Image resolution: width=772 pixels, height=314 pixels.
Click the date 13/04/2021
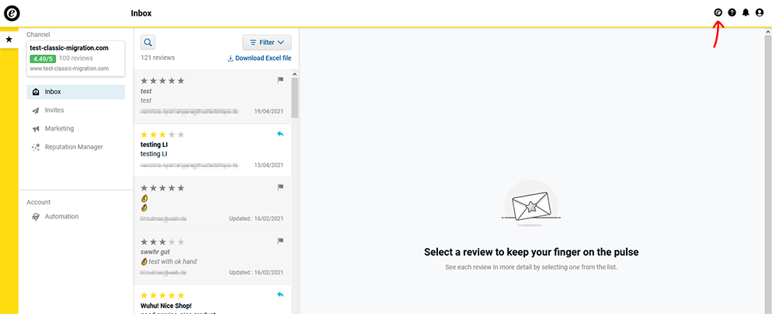270,165
